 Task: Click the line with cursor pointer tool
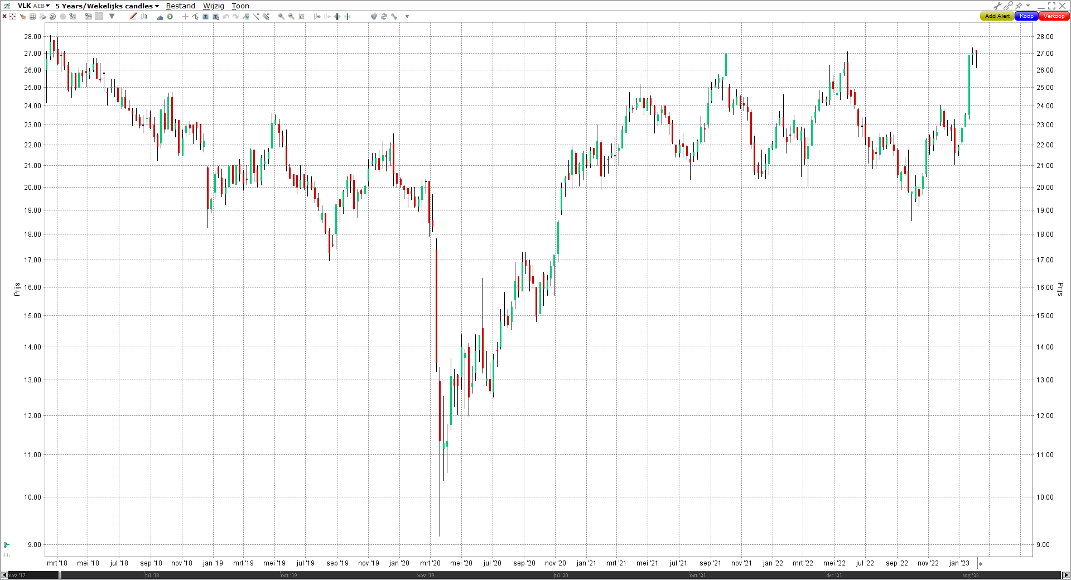point(195,16)
